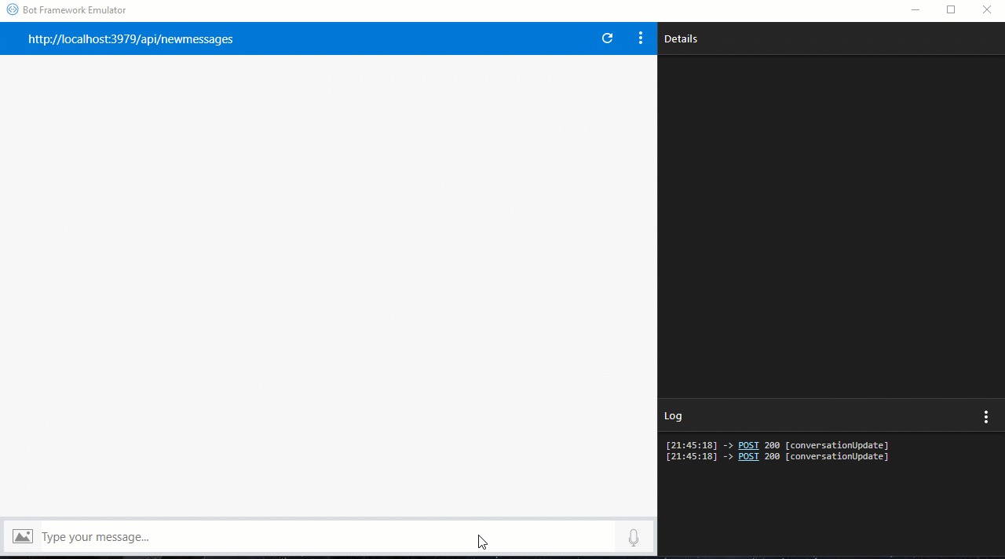Viewport: 1005px width, 559px height.
Task: Click the Bot Framework Emulator title text
Action: tap(73, 9)
